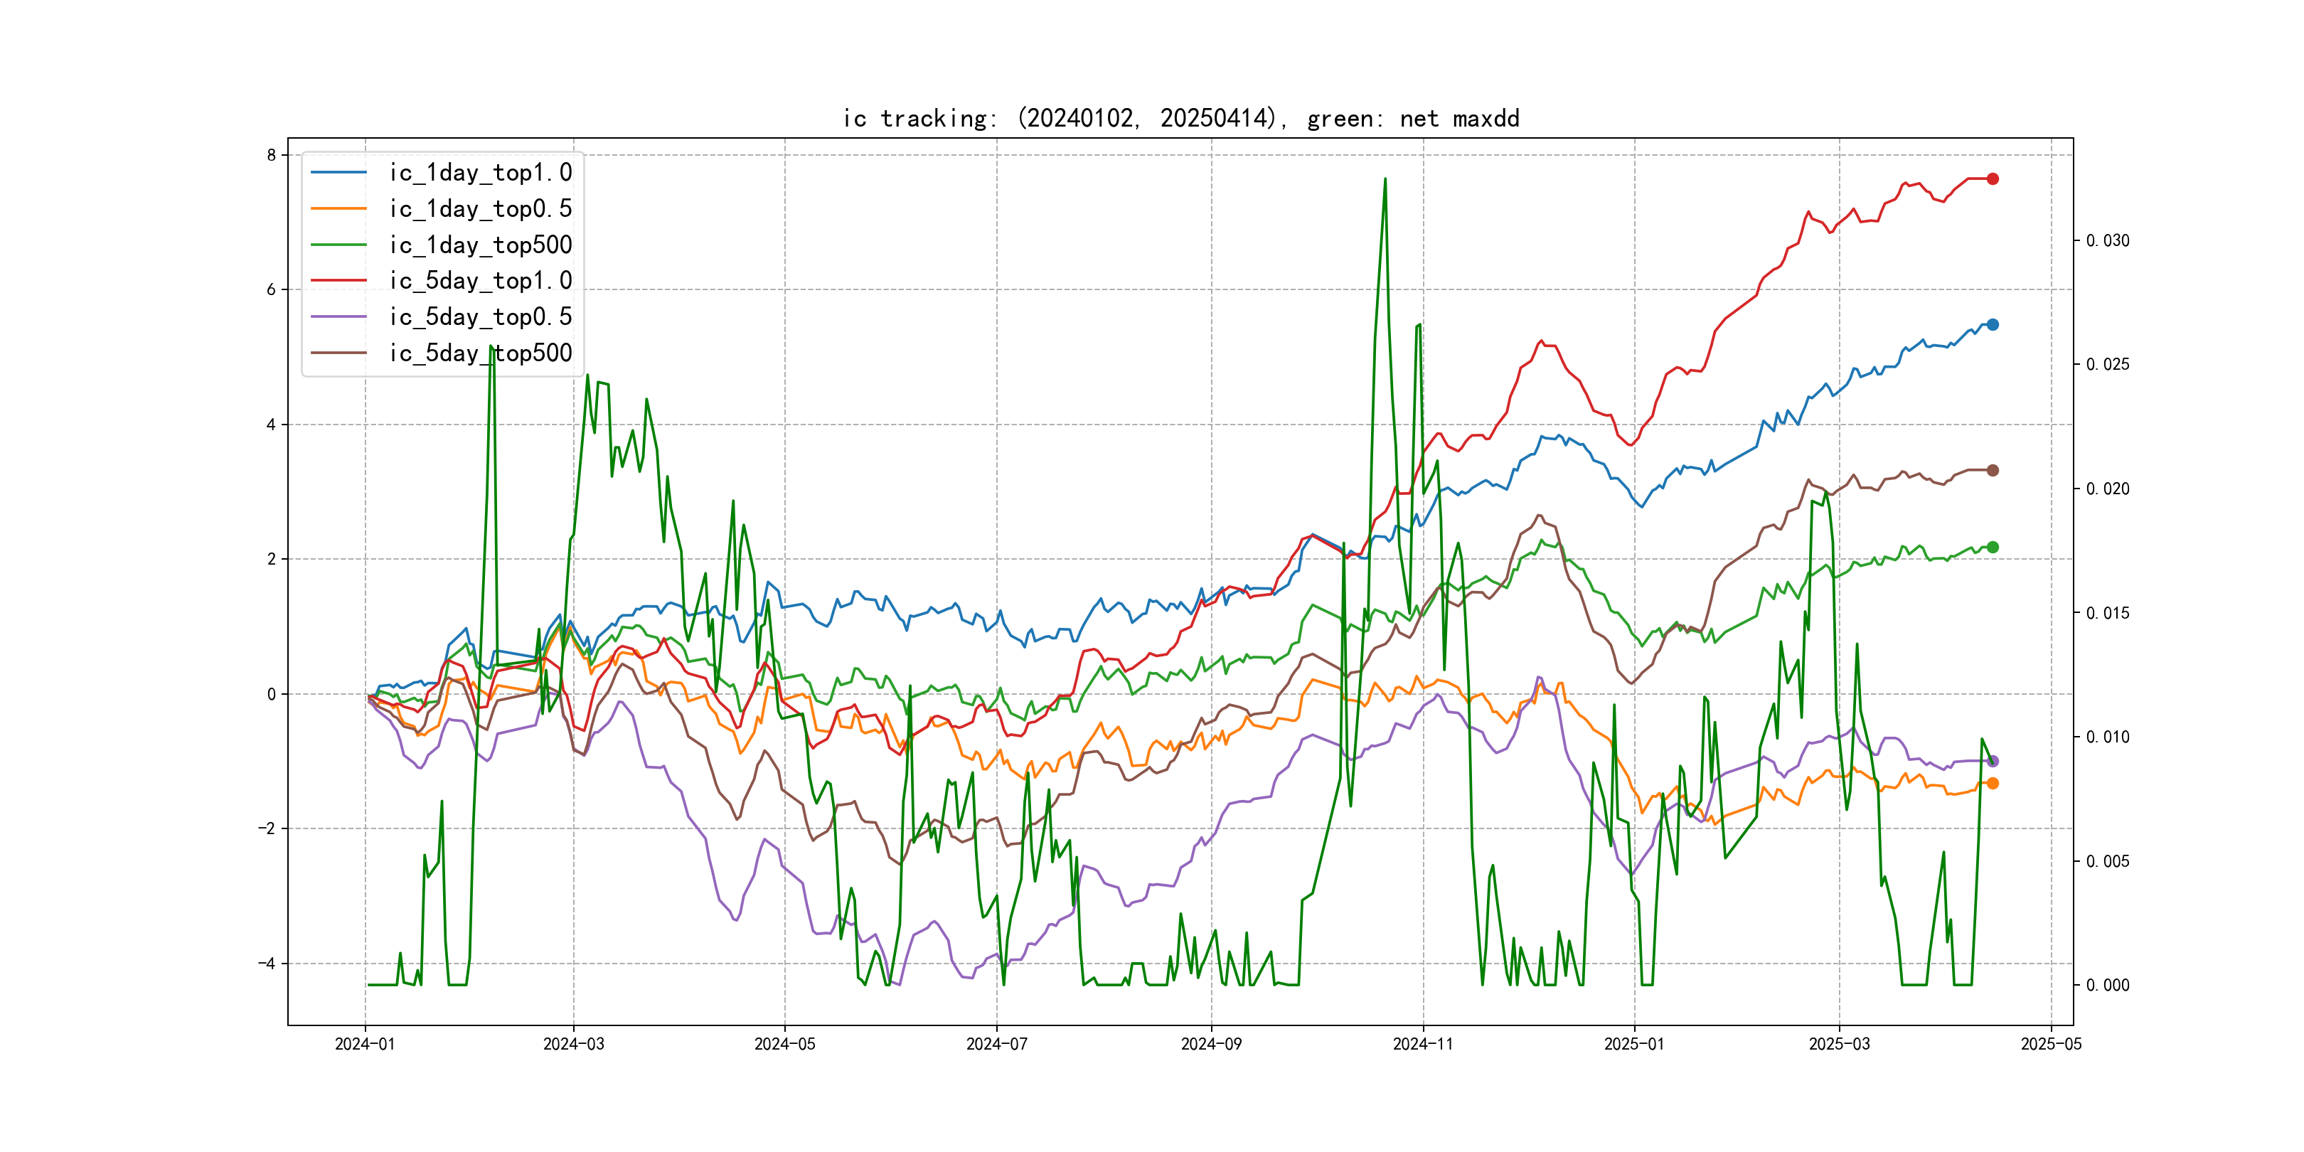Click the ic_1day_top0.5 legend label
The image size is (2304, 1152).
point(480,208)
